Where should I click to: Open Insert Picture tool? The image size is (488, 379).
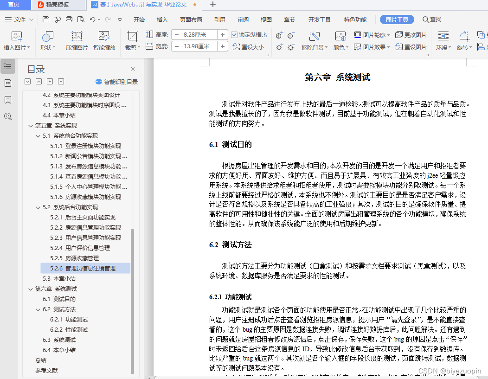click(17, 41)
